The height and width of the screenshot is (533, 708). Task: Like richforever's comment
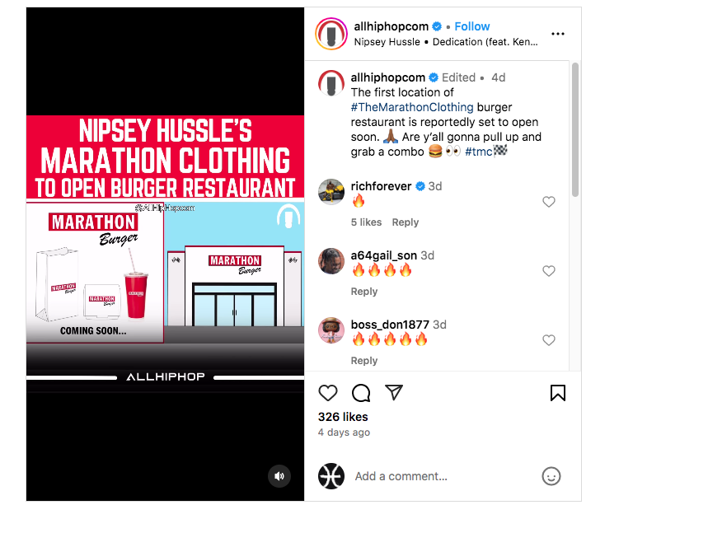(x=549, y=202)
